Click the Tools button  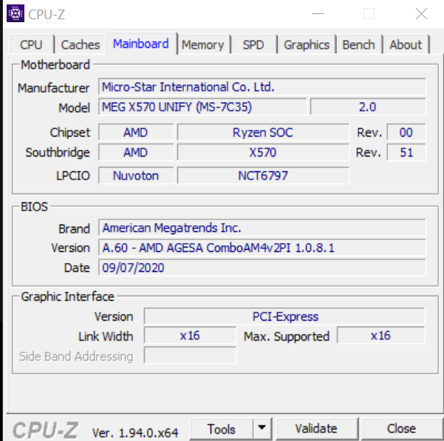click(x=221, y=429)
